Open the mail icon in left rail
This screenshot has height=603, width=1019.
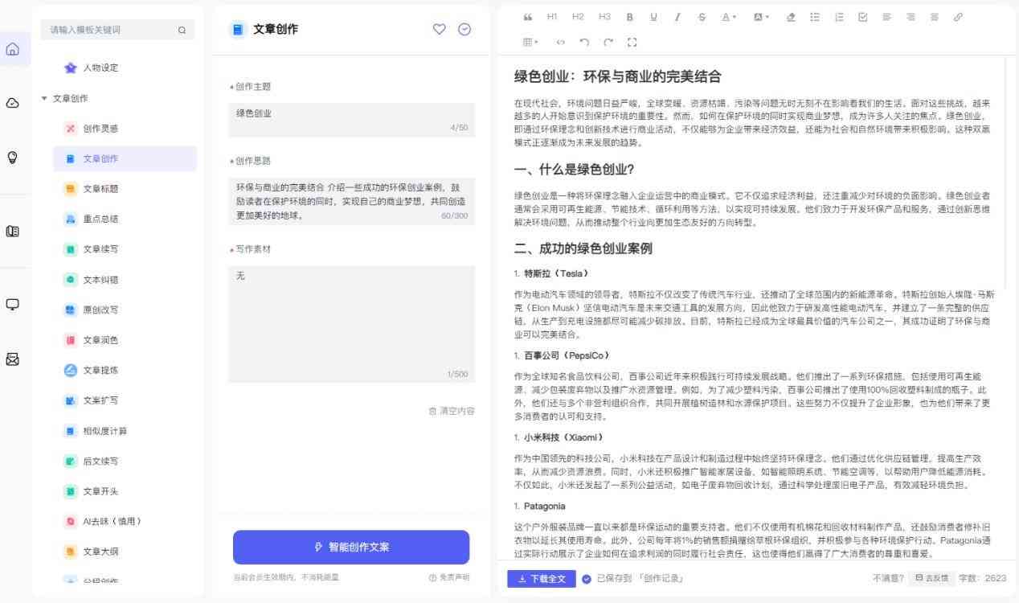click(13, 359)
